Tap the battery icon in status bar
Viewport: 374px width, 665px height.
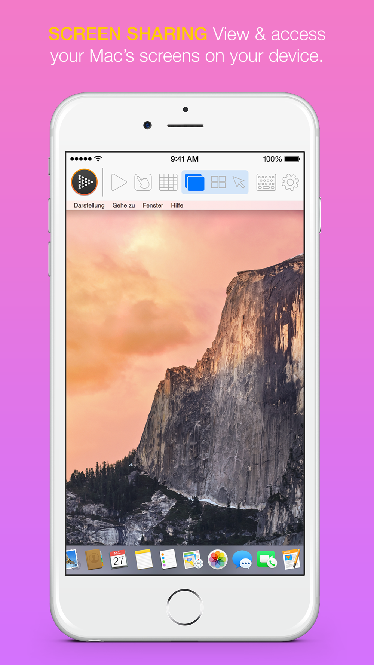[x=292, y=159]
